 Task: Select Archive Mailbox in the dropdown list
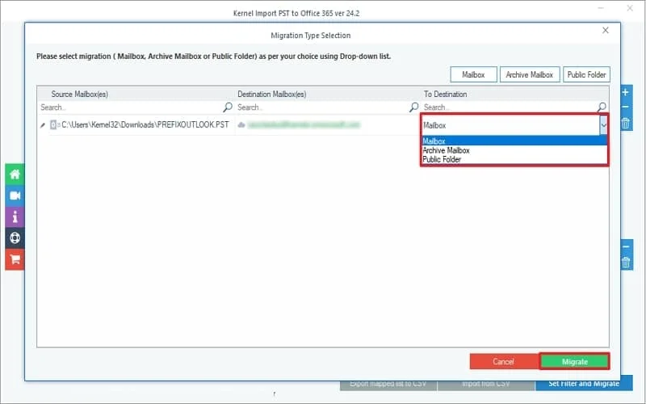pos(514,150)
